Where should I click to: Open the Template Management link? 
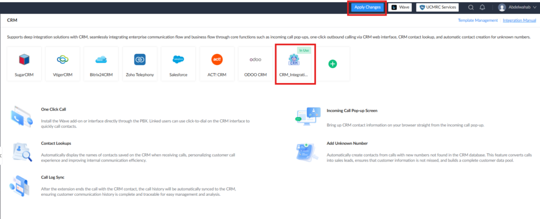click(x=478, y=21)
